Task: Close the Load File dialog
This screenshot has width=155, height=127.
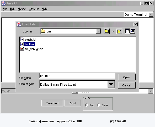Action: coord(135,24)
